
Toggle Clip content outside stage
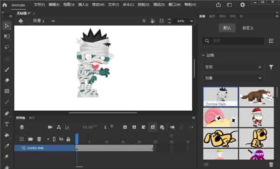161,21
